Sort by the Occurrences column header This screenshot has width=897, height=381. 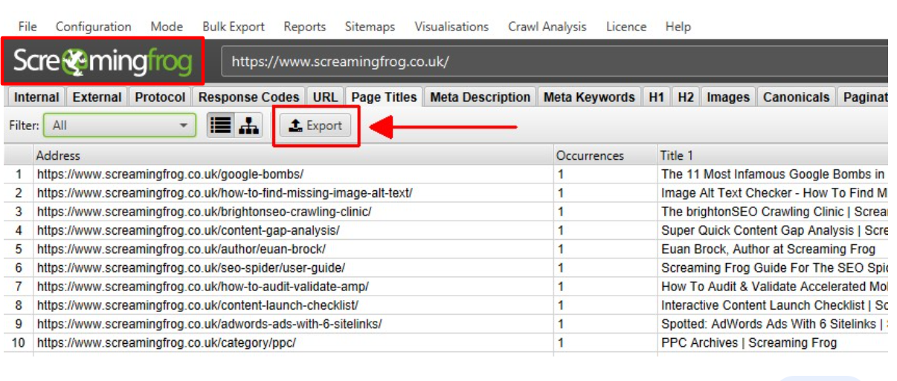point(605,155)
